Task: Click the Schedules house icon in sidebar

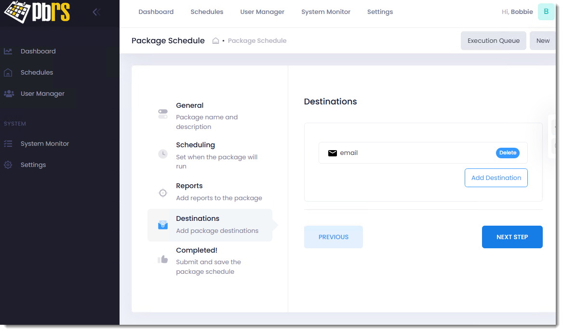Action: point(8,73)
